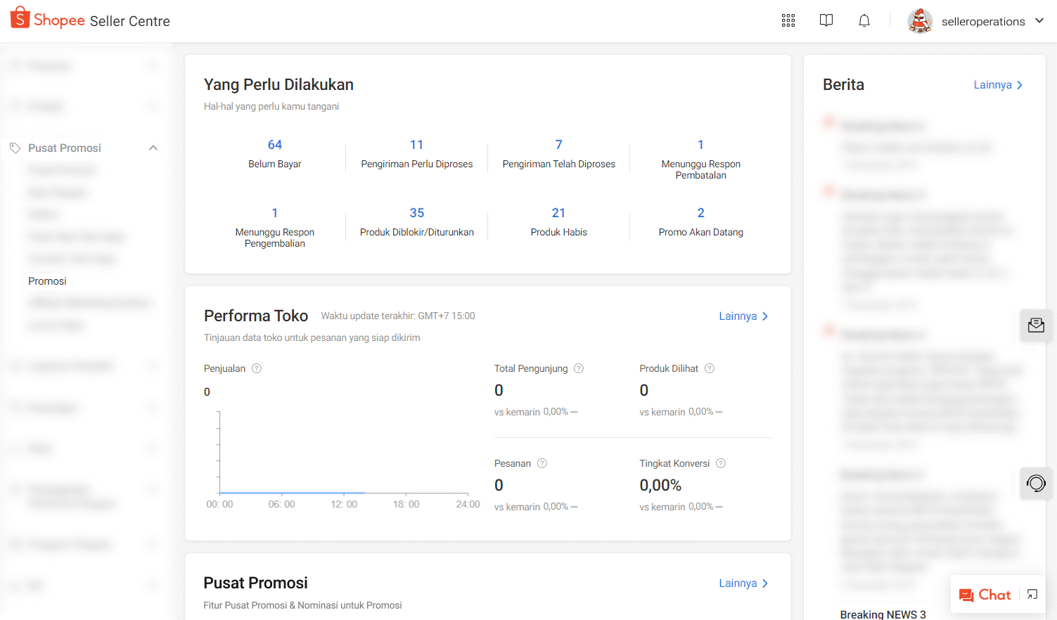1057x620 pixels.
Task: Show info for Total Pengunjung
Action: (579, 368)
